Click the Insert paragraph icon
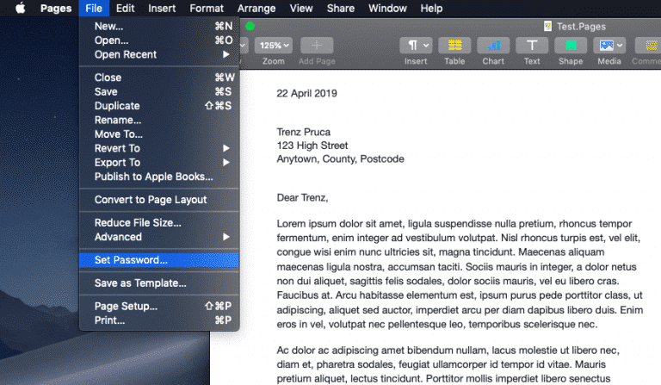Viewport: 661px width, 385px height. 416,46
